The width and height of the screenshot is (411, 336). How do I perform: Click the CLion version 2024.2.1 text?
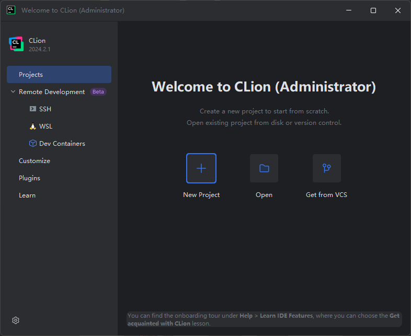(40, 49)
